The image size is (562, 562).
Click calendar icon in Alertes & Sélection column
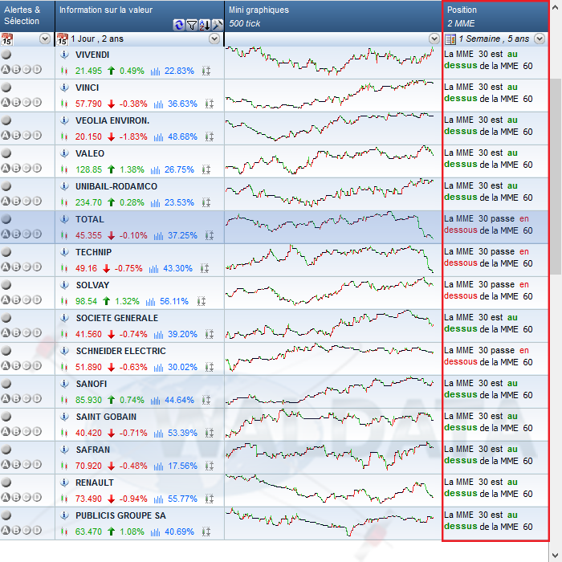pyautogui.click(x=6, y=39)
